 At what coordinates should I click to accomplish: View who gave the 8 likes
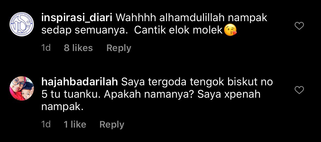point(78,48)
